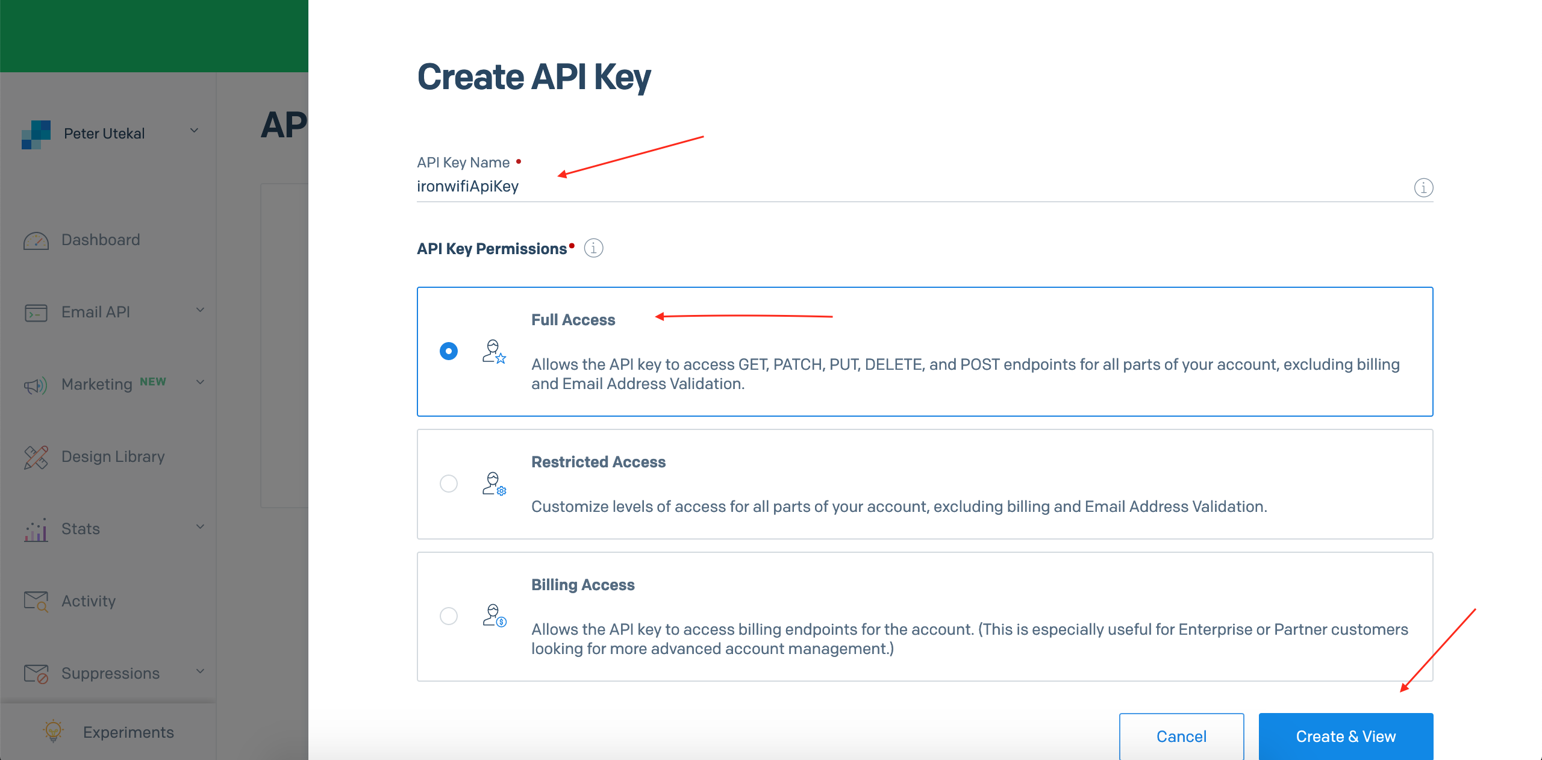
Task: Expand the Peter Utekal account dropdown
Action: [x=193, y=131]
